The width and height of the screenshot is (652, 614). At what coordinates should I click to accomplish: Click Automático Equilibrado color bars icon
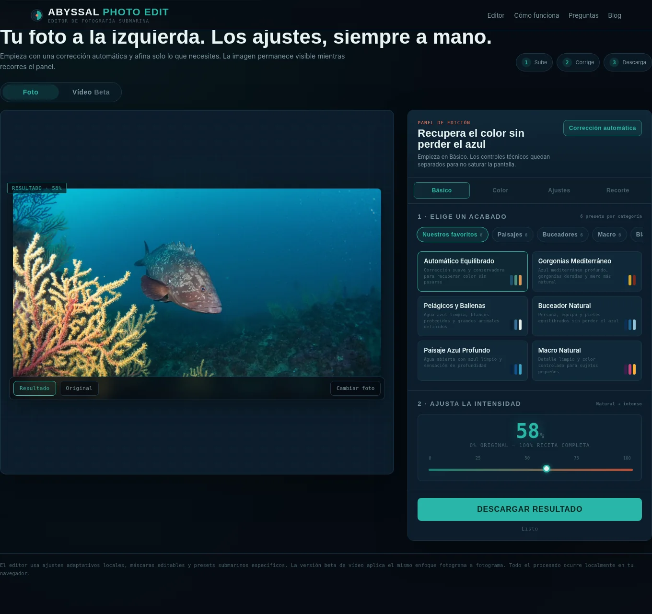pyautogui.click(x=516, y=280)
